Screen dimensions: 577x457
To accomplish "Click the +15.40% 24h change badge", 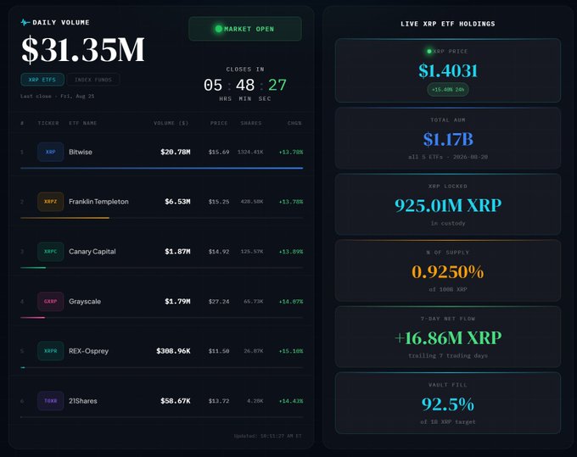I will (448, 90).
